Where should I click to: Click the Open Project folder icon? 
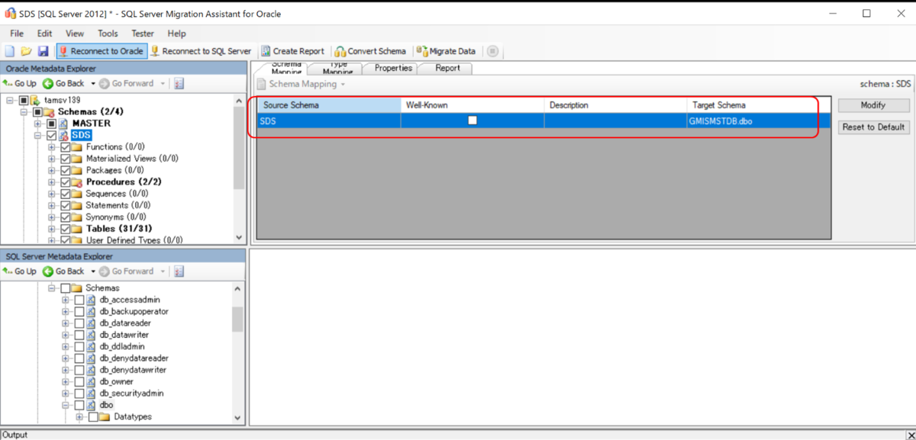(26, 51)
